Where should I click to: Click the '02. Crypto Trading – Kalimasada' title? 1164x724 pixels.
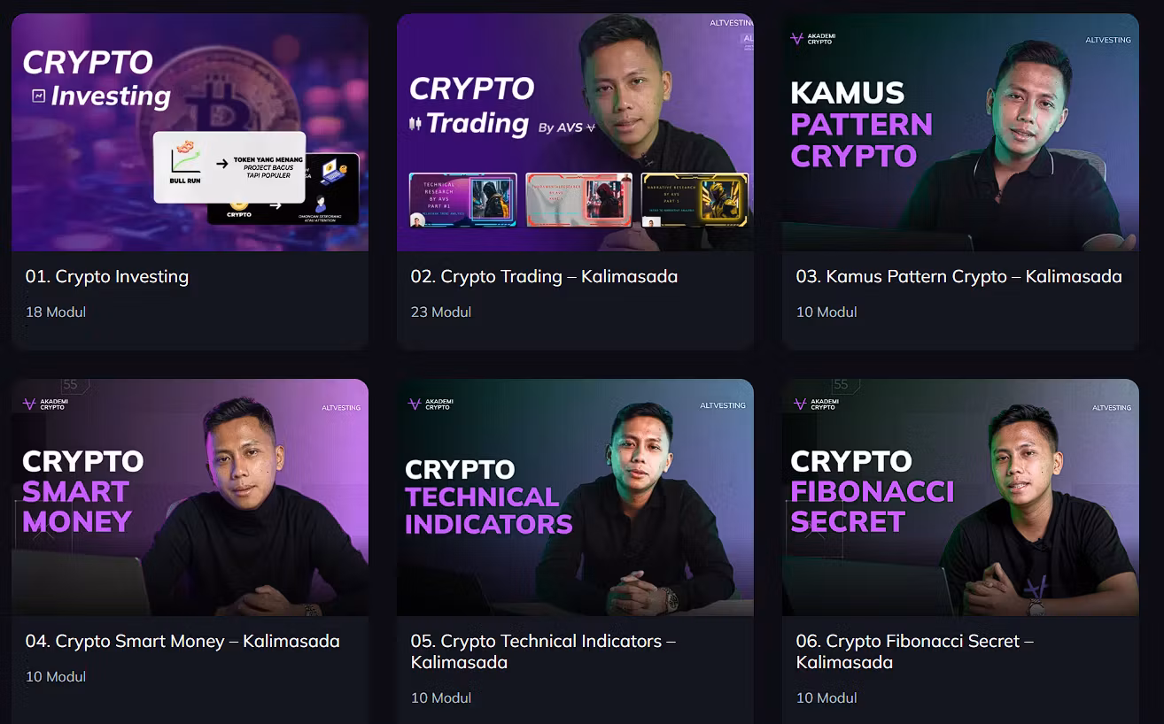click(x=544, y=276)
